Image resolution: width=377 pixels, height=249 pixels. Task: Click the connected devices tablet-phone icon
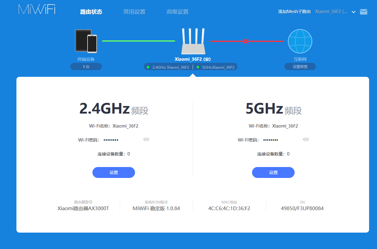pyautogui.click(x=86, y=41)
